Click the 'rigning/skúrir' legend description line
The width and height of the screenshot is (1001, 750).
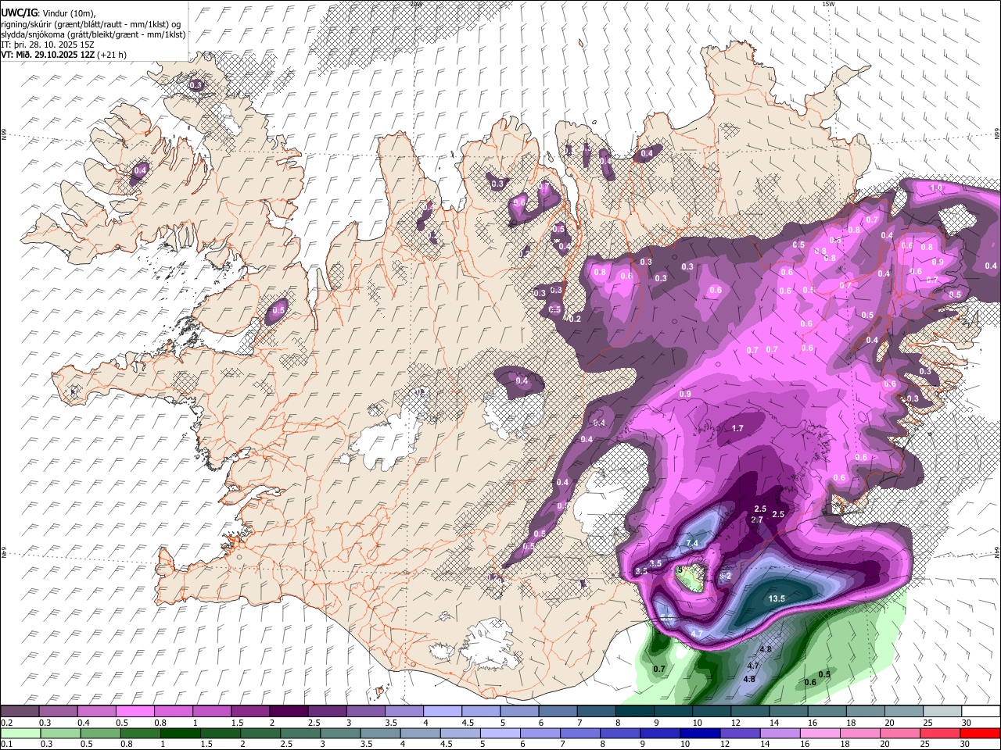pyautogui.click(x=91, y=24)
